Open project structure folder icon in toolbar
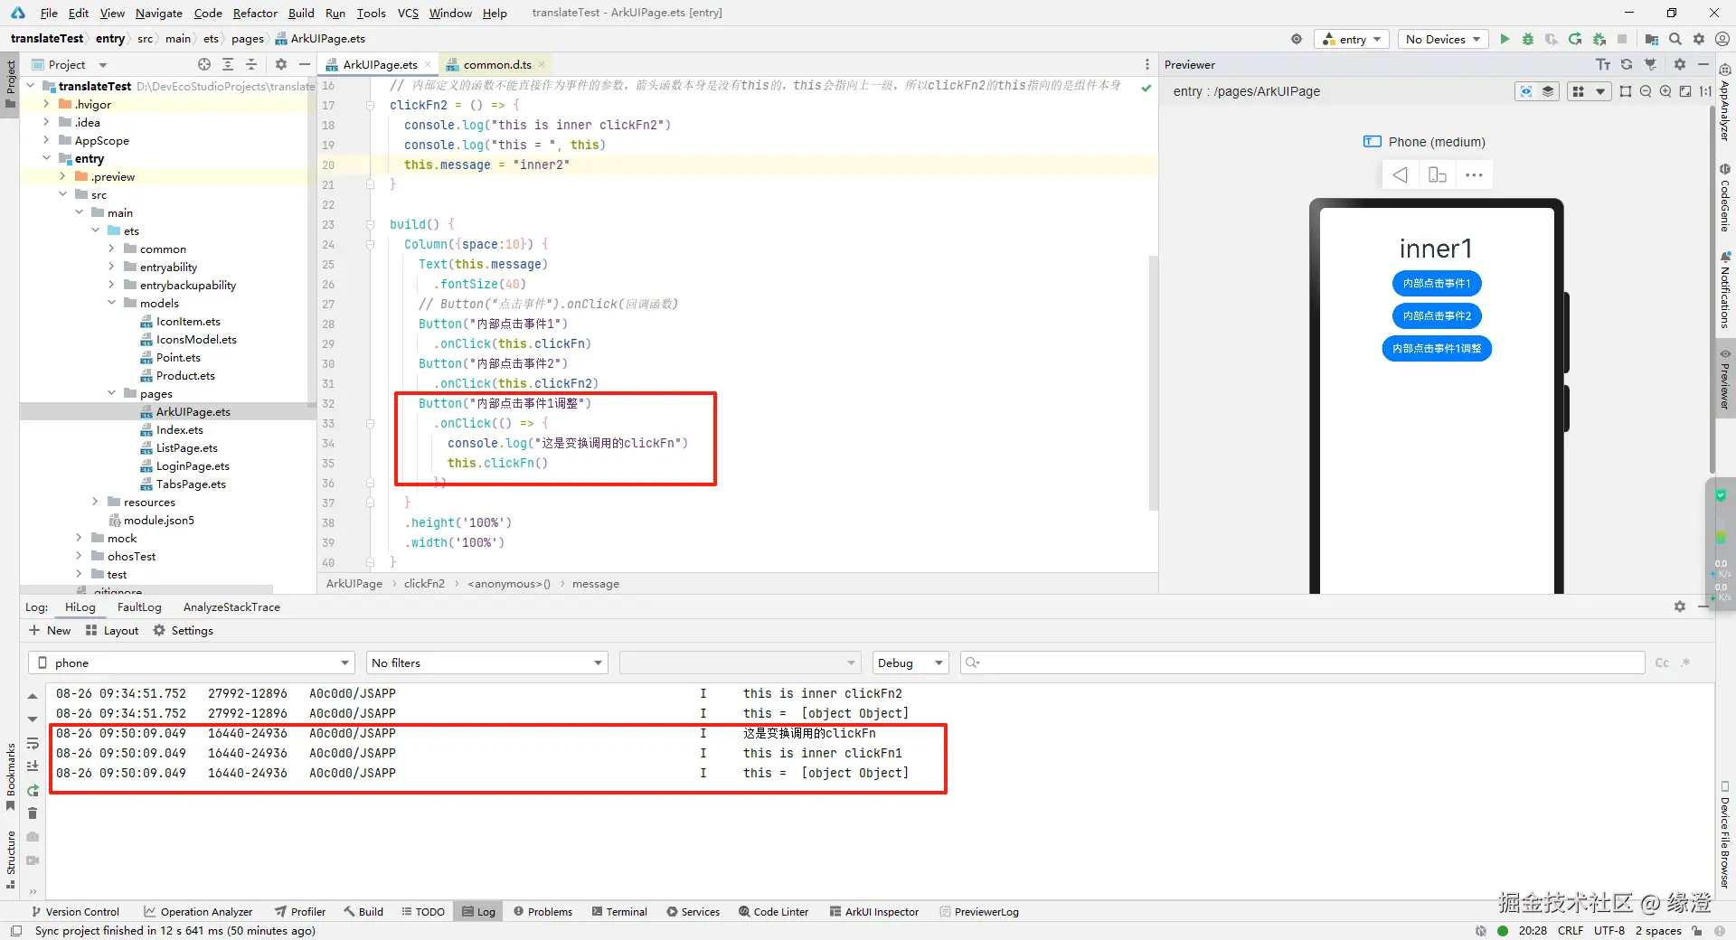The width and height of the screenshot is (1736, 940). pos(1652,39)
